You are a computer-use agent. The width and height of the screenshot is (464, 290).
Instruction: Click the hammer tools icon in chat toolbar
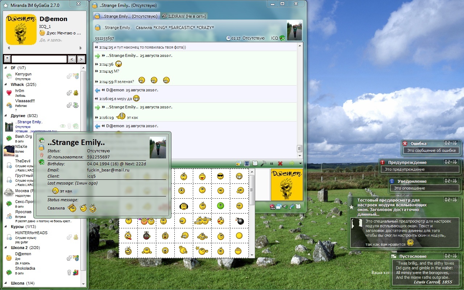[x=264, y=163]
